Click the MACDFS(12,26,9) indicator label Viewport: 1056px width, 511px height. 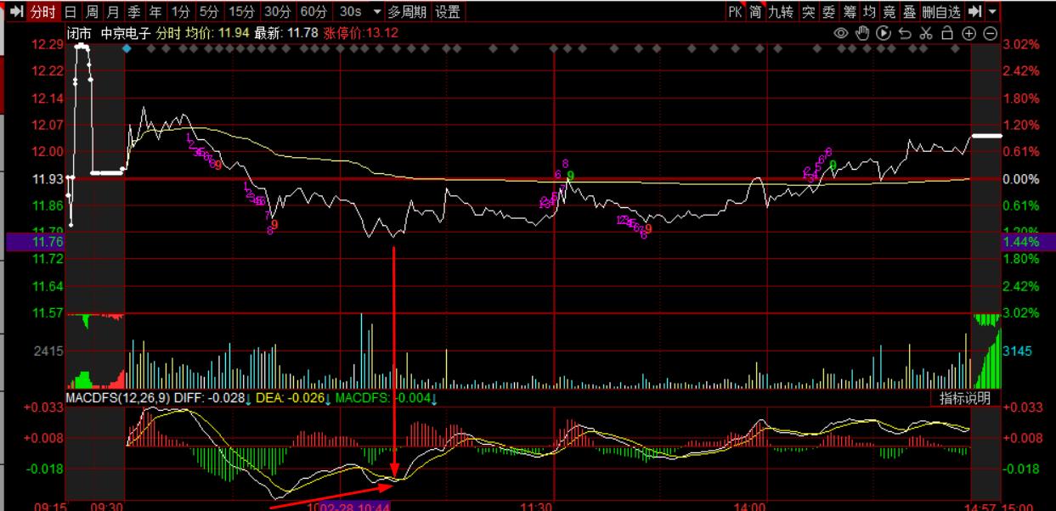click(x=116, y=398)
